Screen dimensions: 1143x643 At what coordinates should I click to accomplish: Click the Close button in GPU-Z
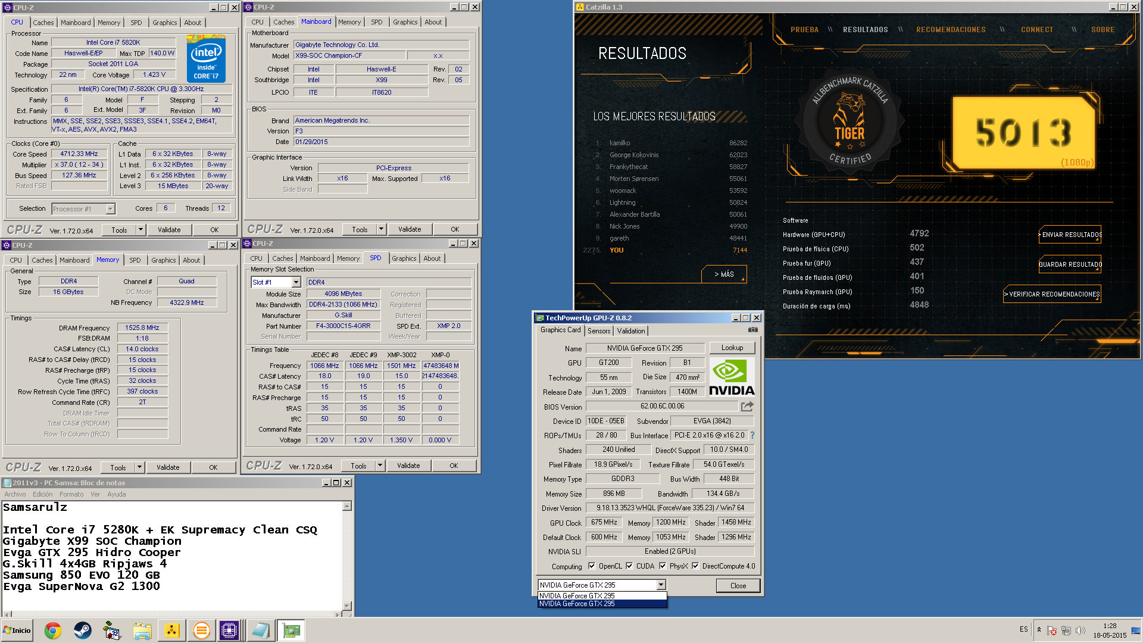tap(738, 586)
